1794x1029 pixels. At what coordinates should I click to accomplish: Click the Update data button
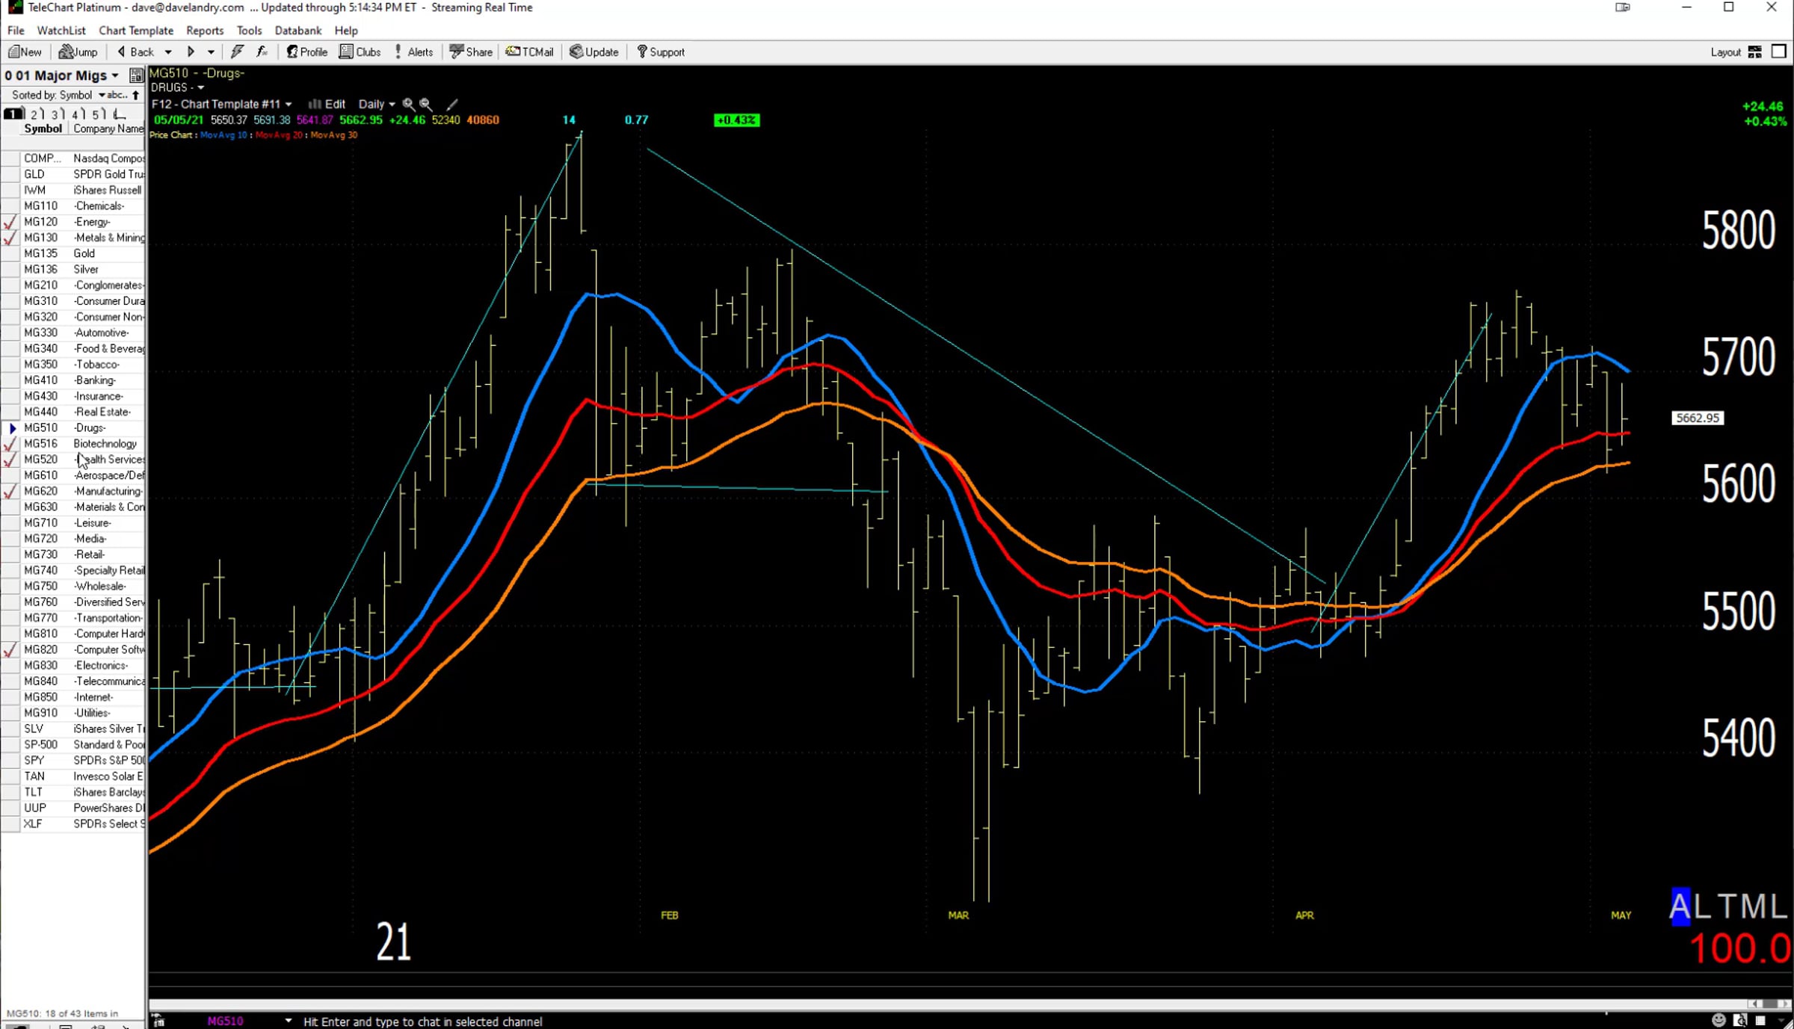click(x=594, y=52)
